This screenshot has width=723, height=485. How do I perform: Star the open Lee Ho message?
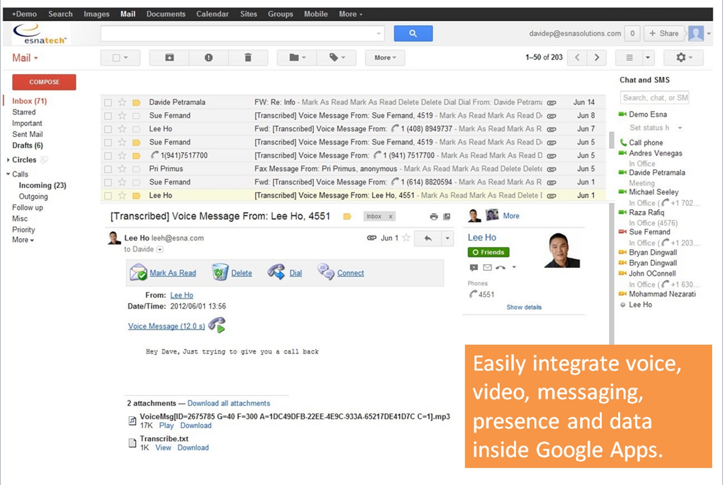(x=406, y=238)
